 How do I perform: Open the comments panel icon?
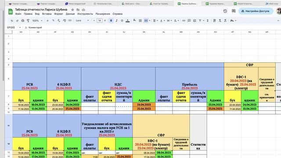pos(234,11)
